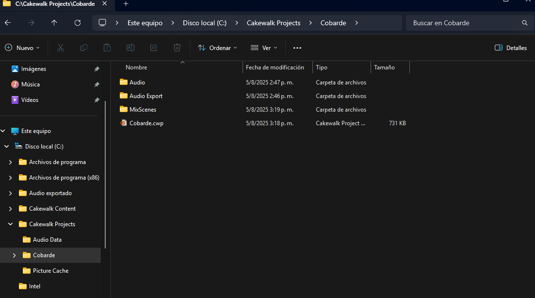This screenshot has height=298, width=535.
Task: Go up one folder level
Action: pos(54,23)
